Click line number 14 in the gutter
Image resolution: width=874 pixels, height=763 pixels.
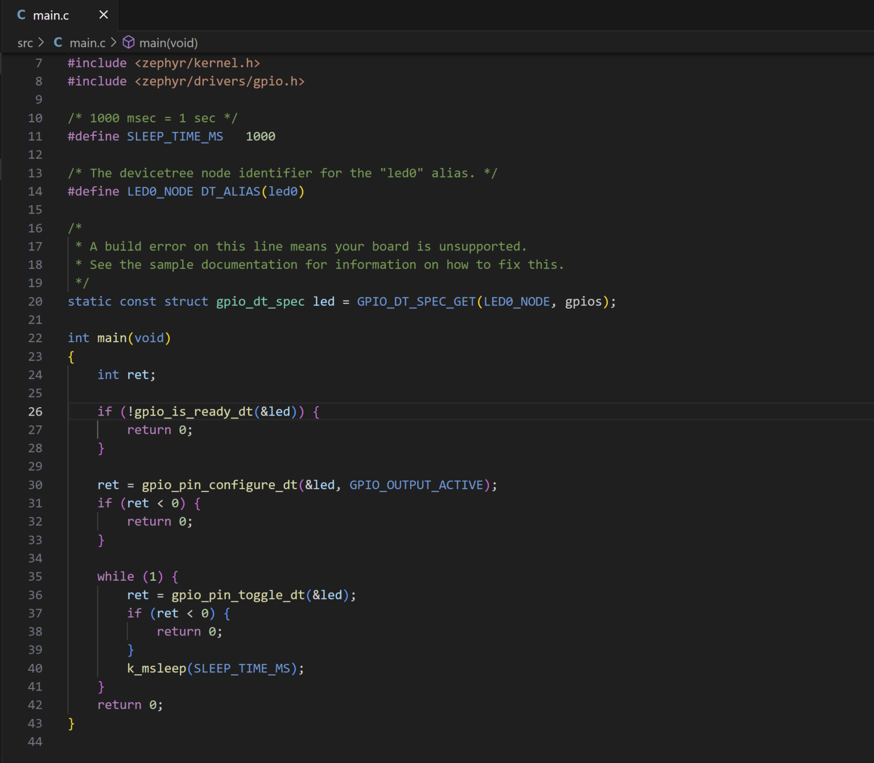[35, 191]
